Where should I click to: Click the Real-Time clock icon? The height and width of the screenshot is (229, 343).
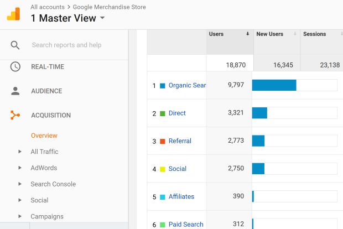(15, 67)
